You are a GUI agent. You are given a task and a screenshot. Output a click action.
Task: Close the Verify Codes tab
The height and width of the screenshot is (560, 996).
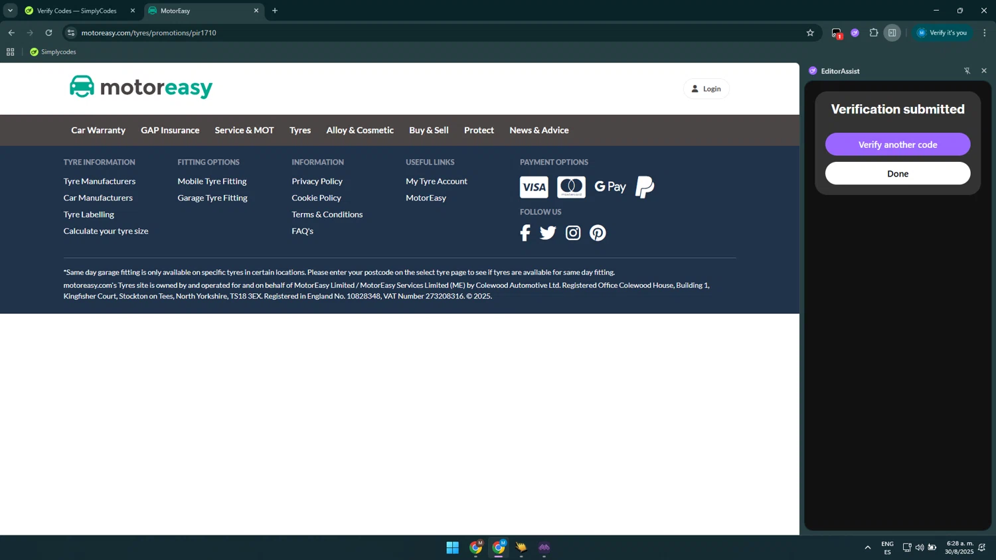click(133, 11)
